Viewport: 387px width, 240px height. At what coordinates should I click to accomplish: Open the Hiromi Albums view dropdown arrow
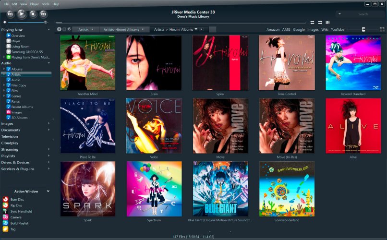tap(196, 29)
